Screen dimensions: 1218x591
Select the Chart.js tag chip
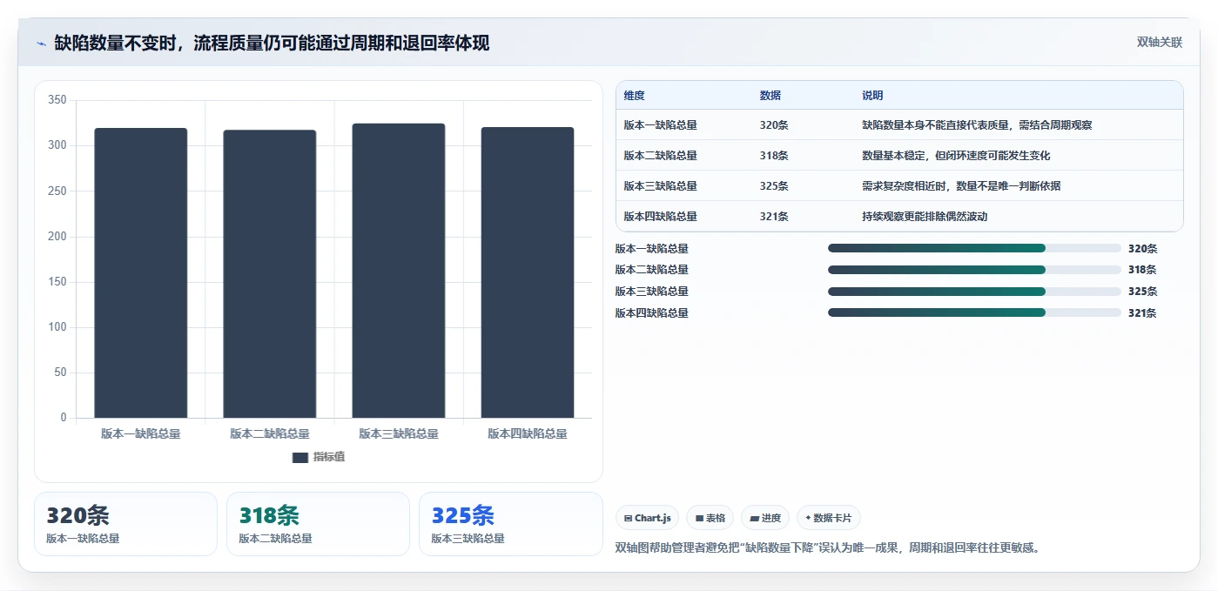pyautogui.click(x=648, y=518)
